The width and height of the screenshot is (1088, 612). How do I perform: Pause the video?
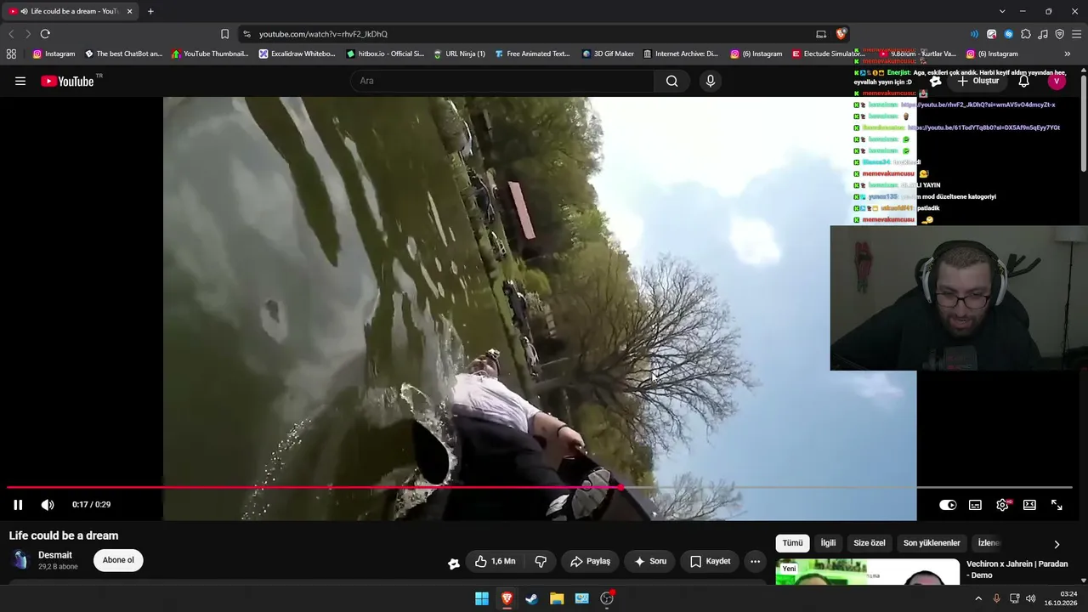coord(18,505)
